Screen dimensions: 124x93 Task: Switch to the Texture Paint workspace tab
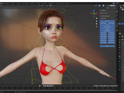26,4
